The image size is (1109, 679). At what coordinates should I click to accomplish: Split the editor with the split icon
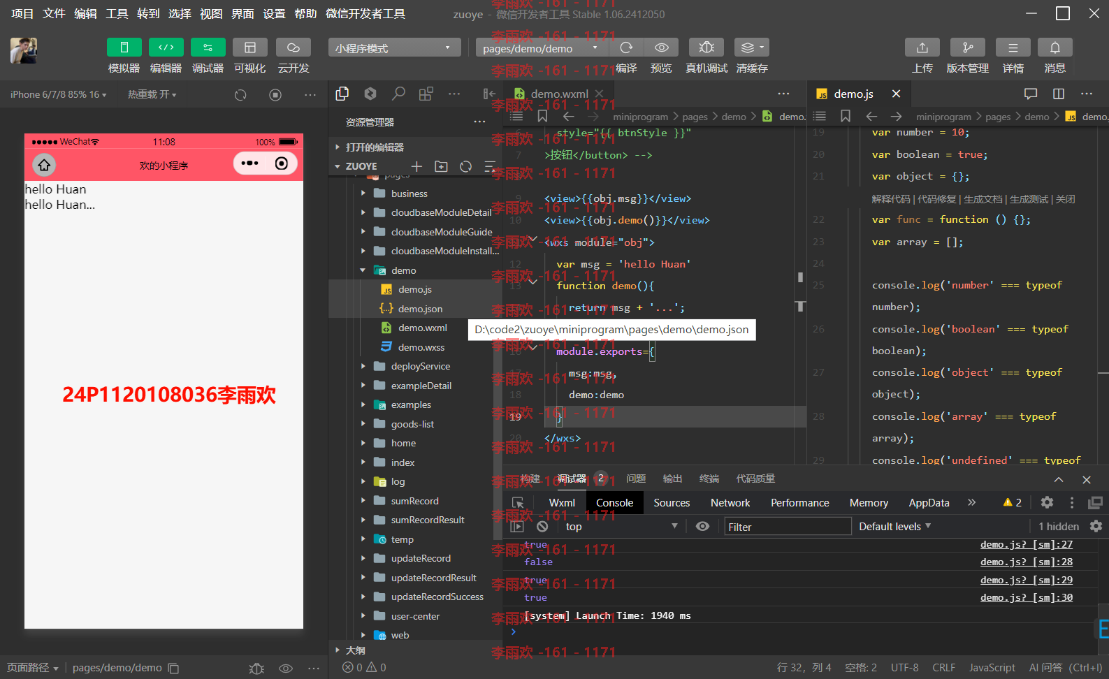1059,94
